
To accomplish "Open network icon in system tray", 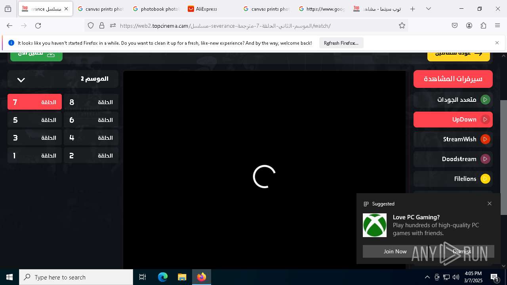I will pyautogui.click(x=446, y=277).
